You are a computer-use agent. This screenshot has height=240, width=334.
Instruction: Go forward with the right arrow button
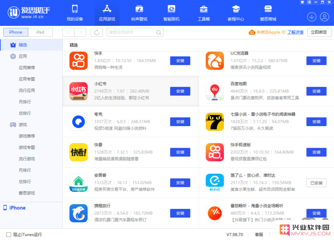click(x=80, y=32)
